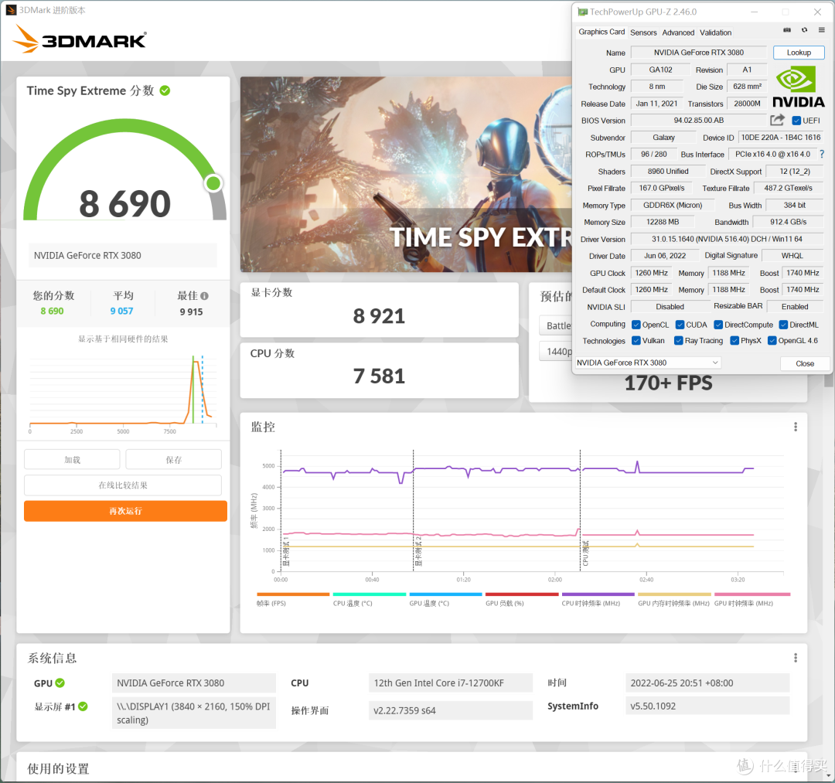Click the GPU 时钟频率 legend color bar
Screen dimensions: 835x783
tap(752, 594)
